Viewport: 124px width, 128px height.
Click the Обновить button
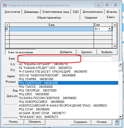point(35,122)
